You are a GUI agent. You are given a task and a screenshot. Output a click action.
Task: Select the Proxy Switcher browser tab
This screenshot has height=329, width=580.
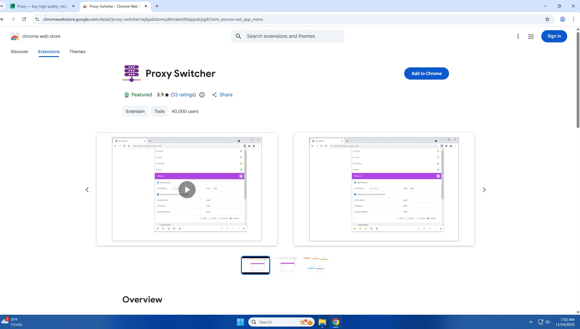[115, 6]
